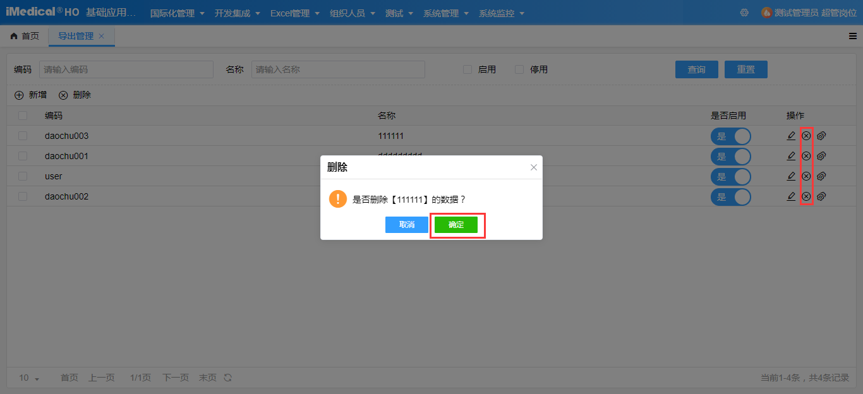
Task: Confirm deletion with the 确定 button
Action: tap(456, 224)
